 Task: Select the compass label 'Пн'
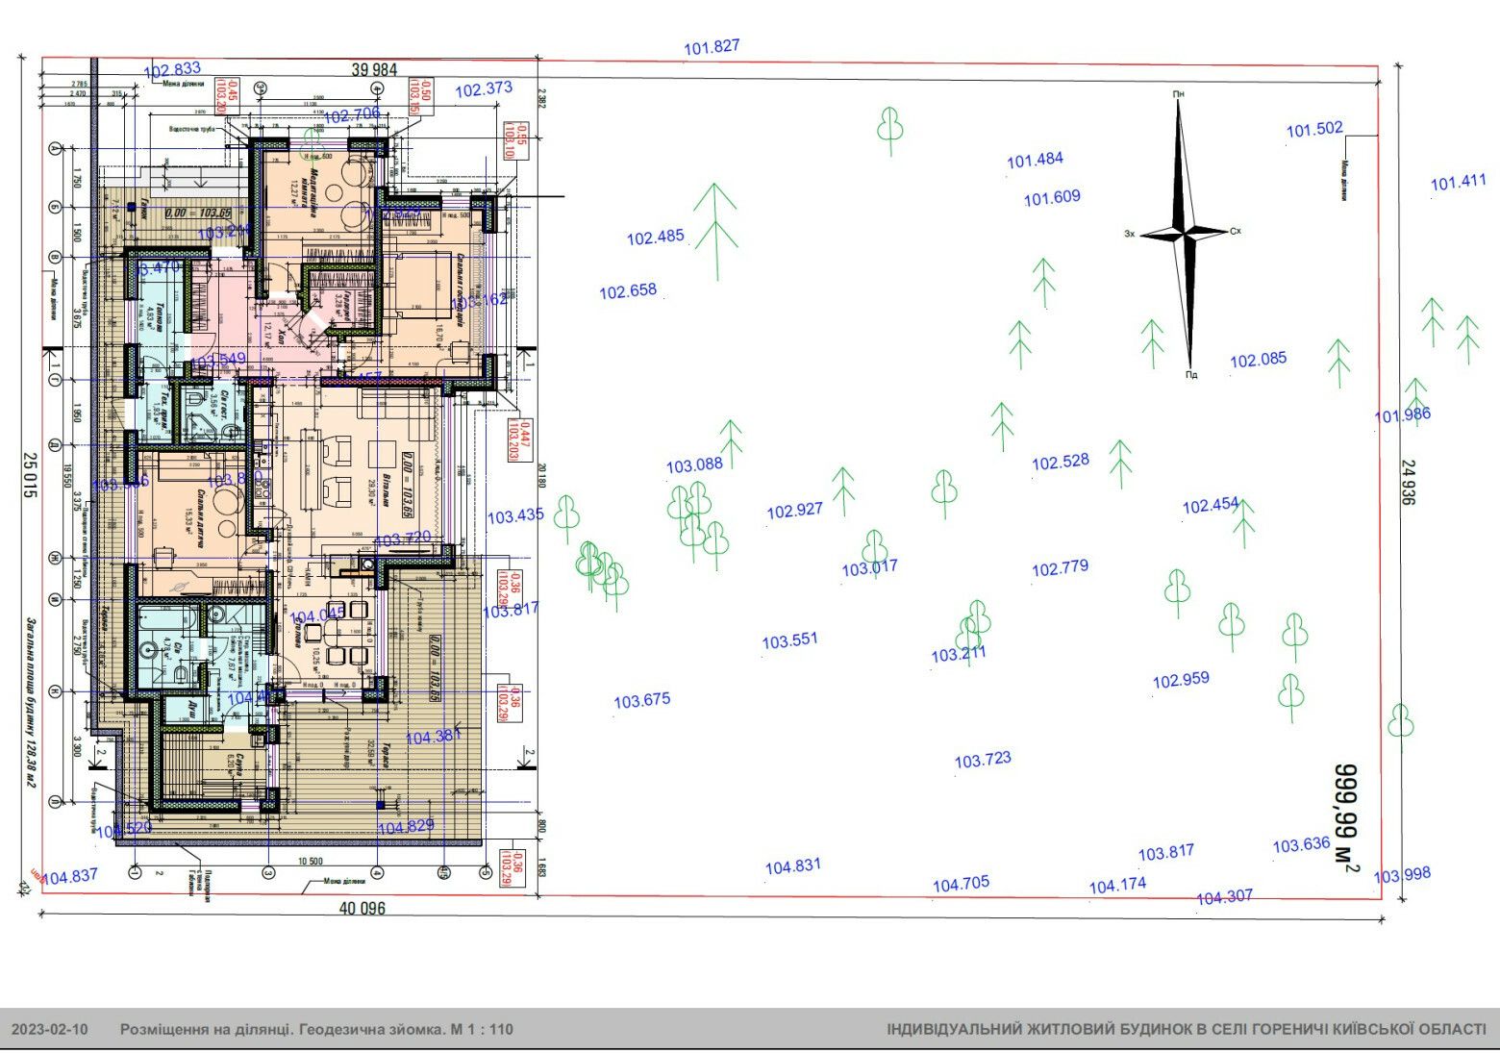(1178, 93)
